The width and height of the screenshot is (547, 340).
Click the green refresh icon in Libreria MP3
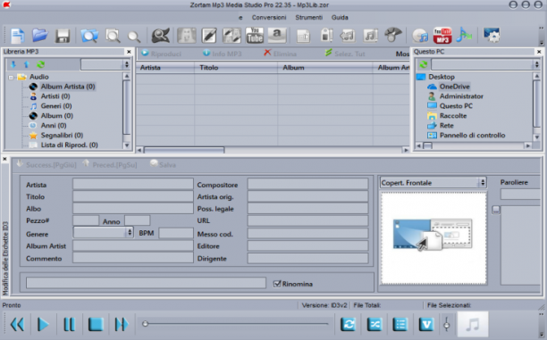click(40, 64)
